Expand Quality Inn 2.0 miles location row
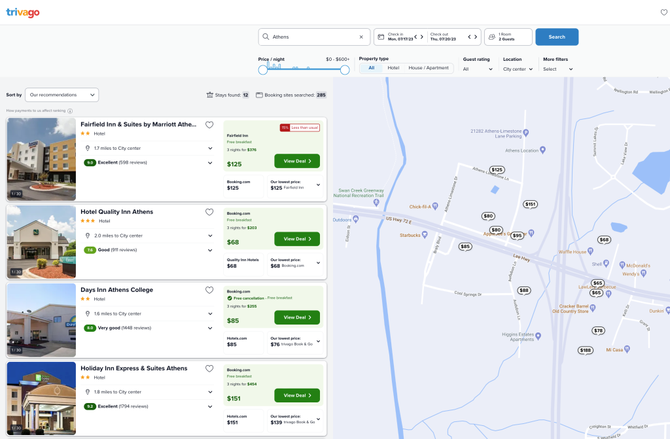Image resolution: width=670 pixels, height=439 pixels. point(148,236)
